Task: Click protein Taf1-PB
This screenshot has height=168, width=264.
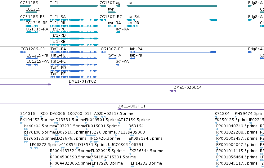Action: tap(74, 58)
